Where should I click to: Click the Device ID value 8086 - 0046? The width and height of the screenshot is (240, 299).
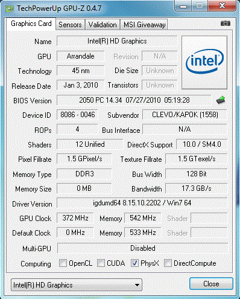(77, 115)
